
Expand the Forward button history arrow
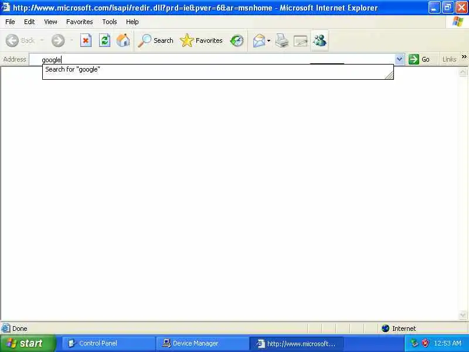[72, 40]
